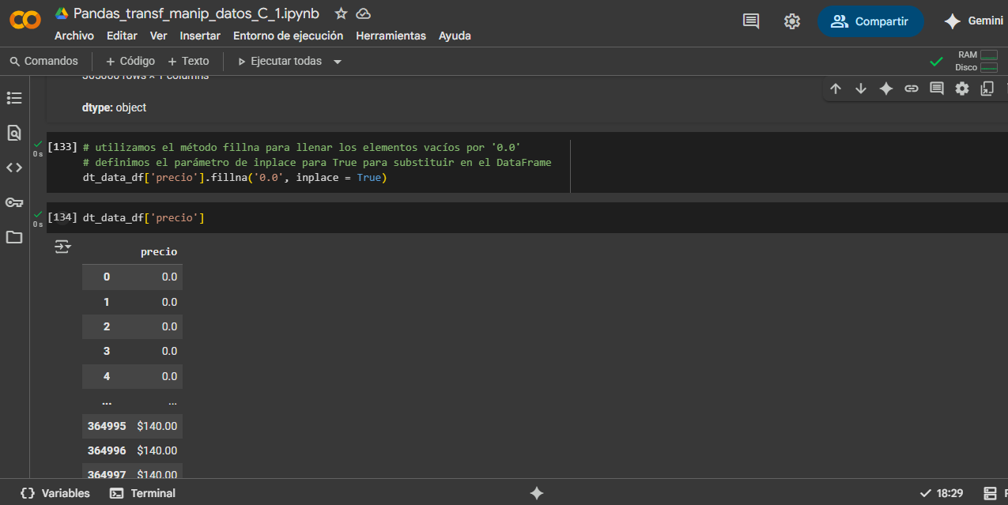Screen dimensions: 1008x505
Task: Click the dtype: object output text
Action: 114,107
